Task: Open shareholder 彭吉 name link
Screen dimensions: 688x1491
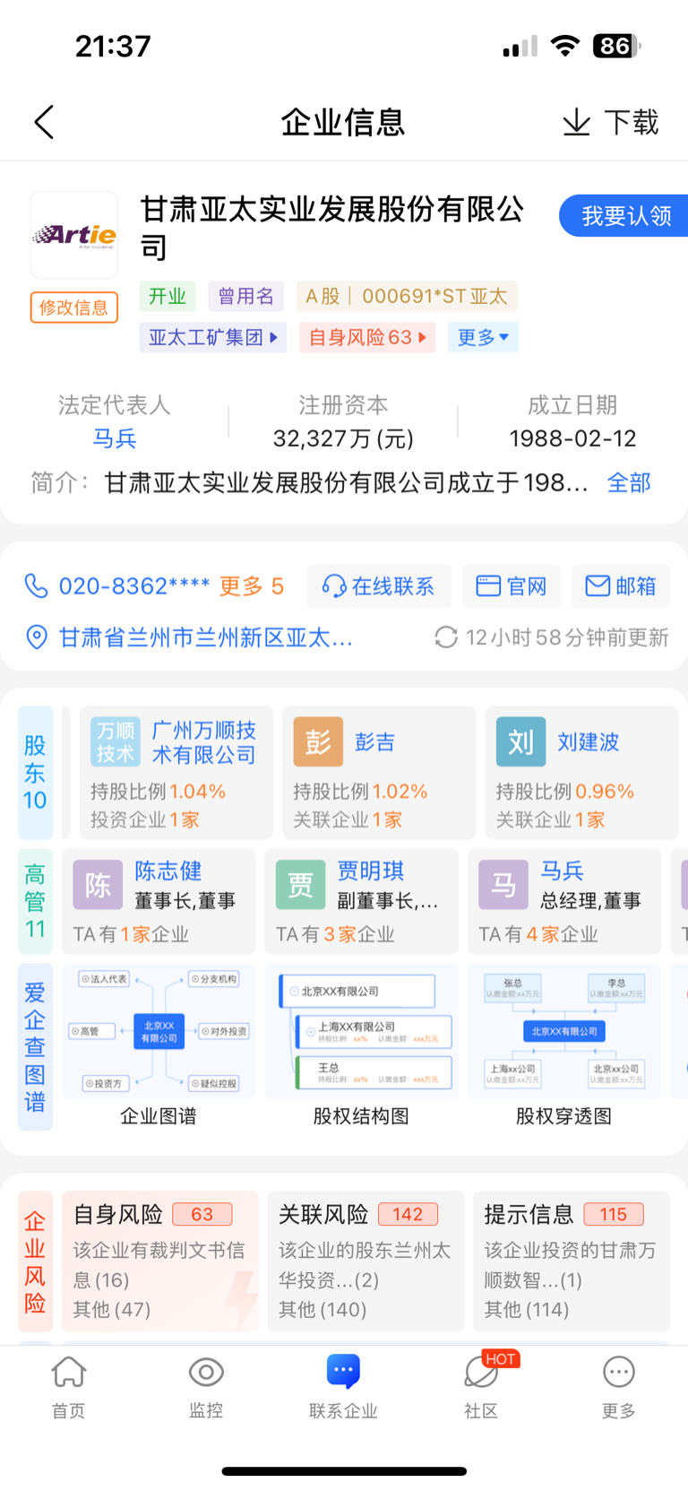Action: pos(375,742)
